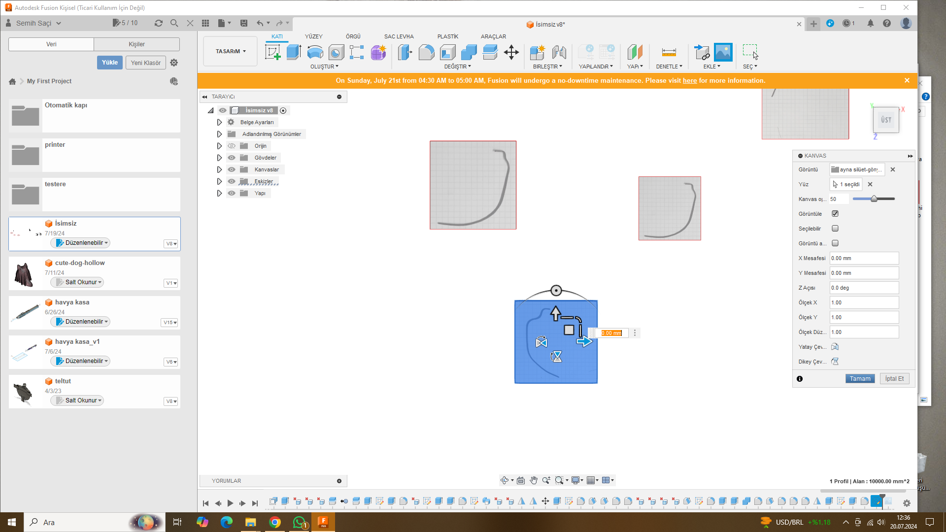Click the Yükle button

[x=109, y=63]
